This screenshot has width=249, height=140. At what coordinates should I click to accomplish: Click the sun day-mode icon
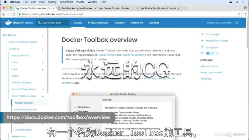click(x=202, y=53)
